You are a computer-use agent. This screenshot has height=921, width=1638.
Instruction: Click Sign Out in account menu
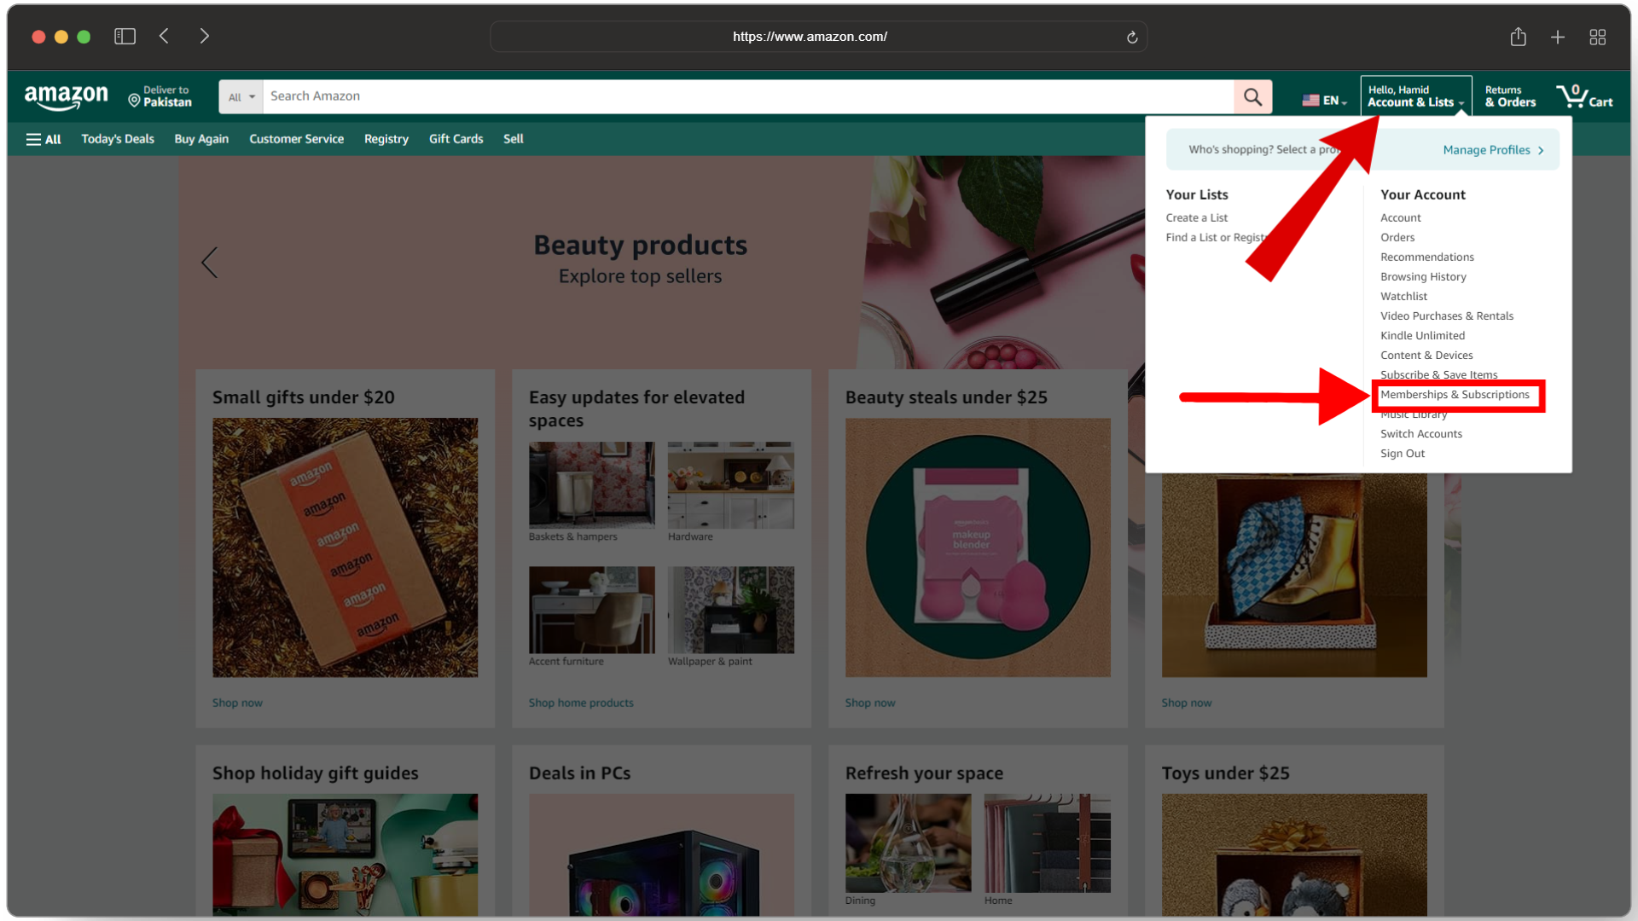point(1403,454)
